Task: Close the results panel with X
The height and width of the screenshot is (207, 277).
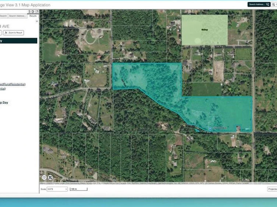Action: 37,21
